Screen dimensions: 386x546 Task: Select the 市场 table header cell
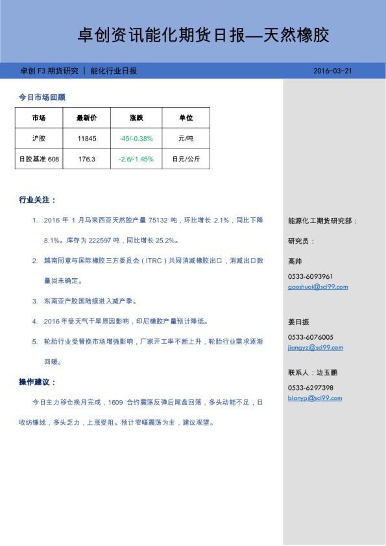(x=39, y=118)
